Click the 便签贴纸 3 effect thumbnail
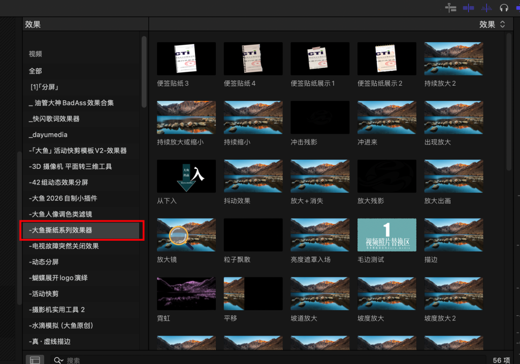 click(x=186, y=58)
